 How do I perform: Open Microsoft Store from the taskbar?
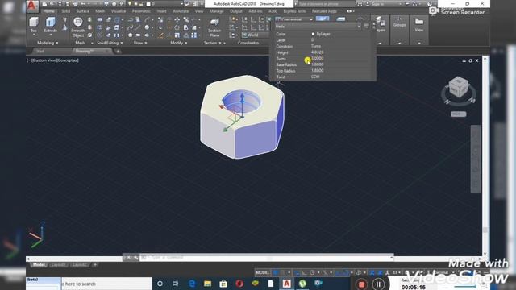[223, 284]
